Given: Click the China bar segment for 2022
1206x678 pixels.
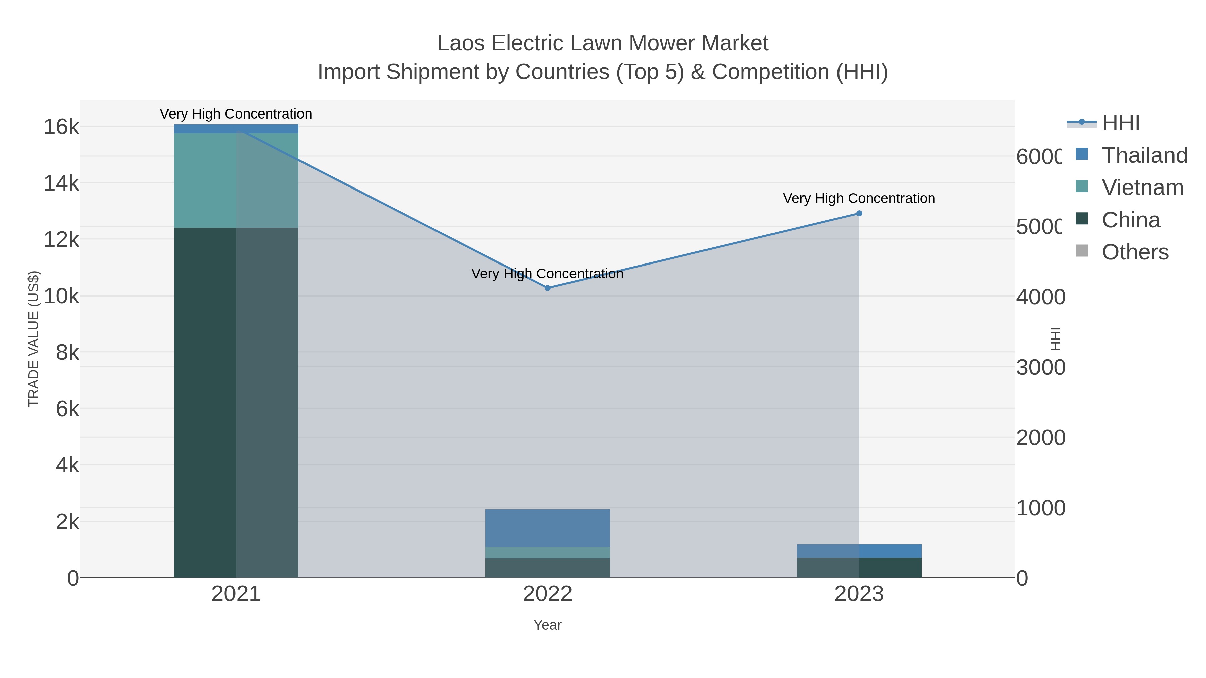Looking at the screenshot, I should (548, 568).
